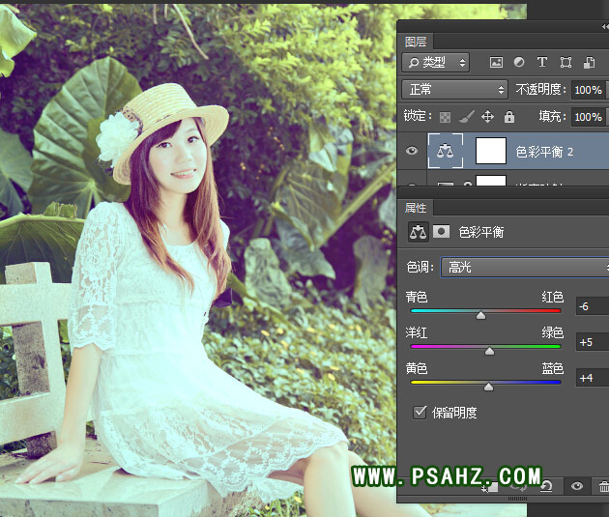Hide the 色彩平衡 2 layer
609x517 pixels.
[413, 151]
